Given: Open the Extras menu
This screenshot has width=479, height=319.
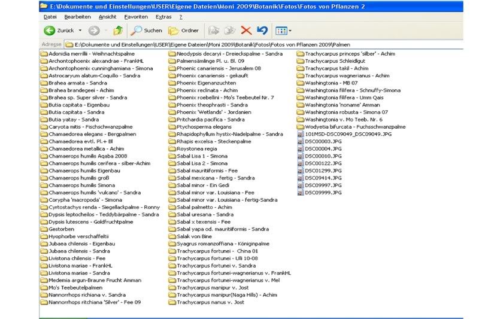Looking at the screenshot, I should click(163, 17).
